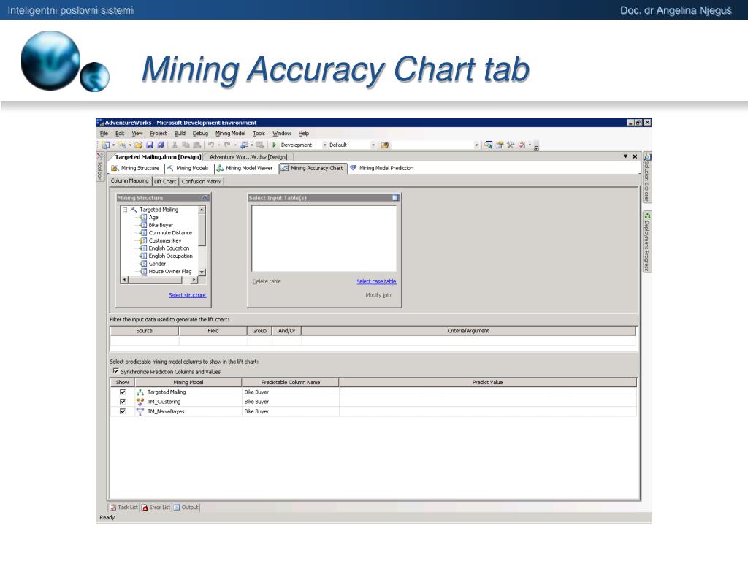Open the Tools menu
This screenshot has height=561, width=748.
coord(259,134)
